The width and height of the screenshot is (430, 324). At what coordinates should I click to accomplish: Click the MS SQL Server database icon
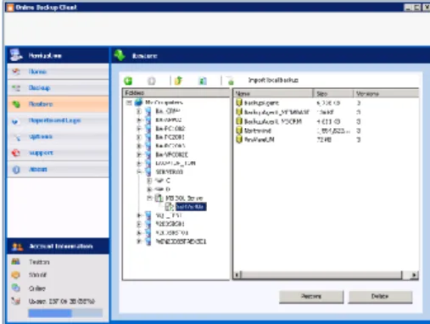click(159, 198)
